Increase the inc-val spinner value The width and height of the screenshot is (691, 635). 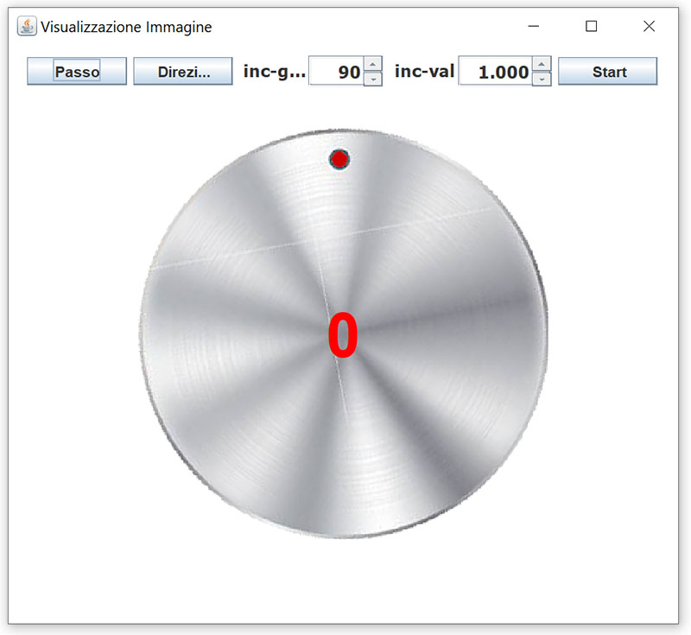click(542, 64)
